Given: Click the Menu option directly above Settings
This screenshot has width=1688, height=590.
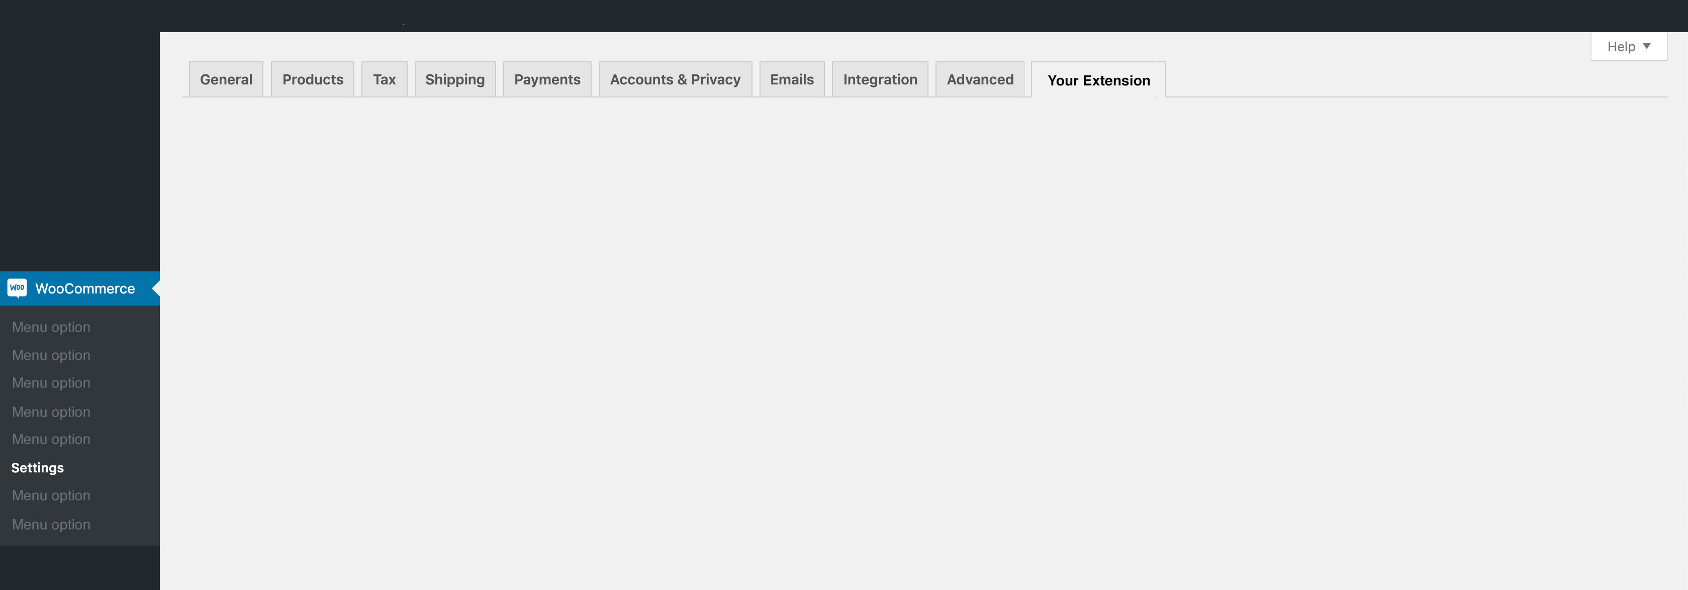Looking at the screenshot, I should point(51,439).
